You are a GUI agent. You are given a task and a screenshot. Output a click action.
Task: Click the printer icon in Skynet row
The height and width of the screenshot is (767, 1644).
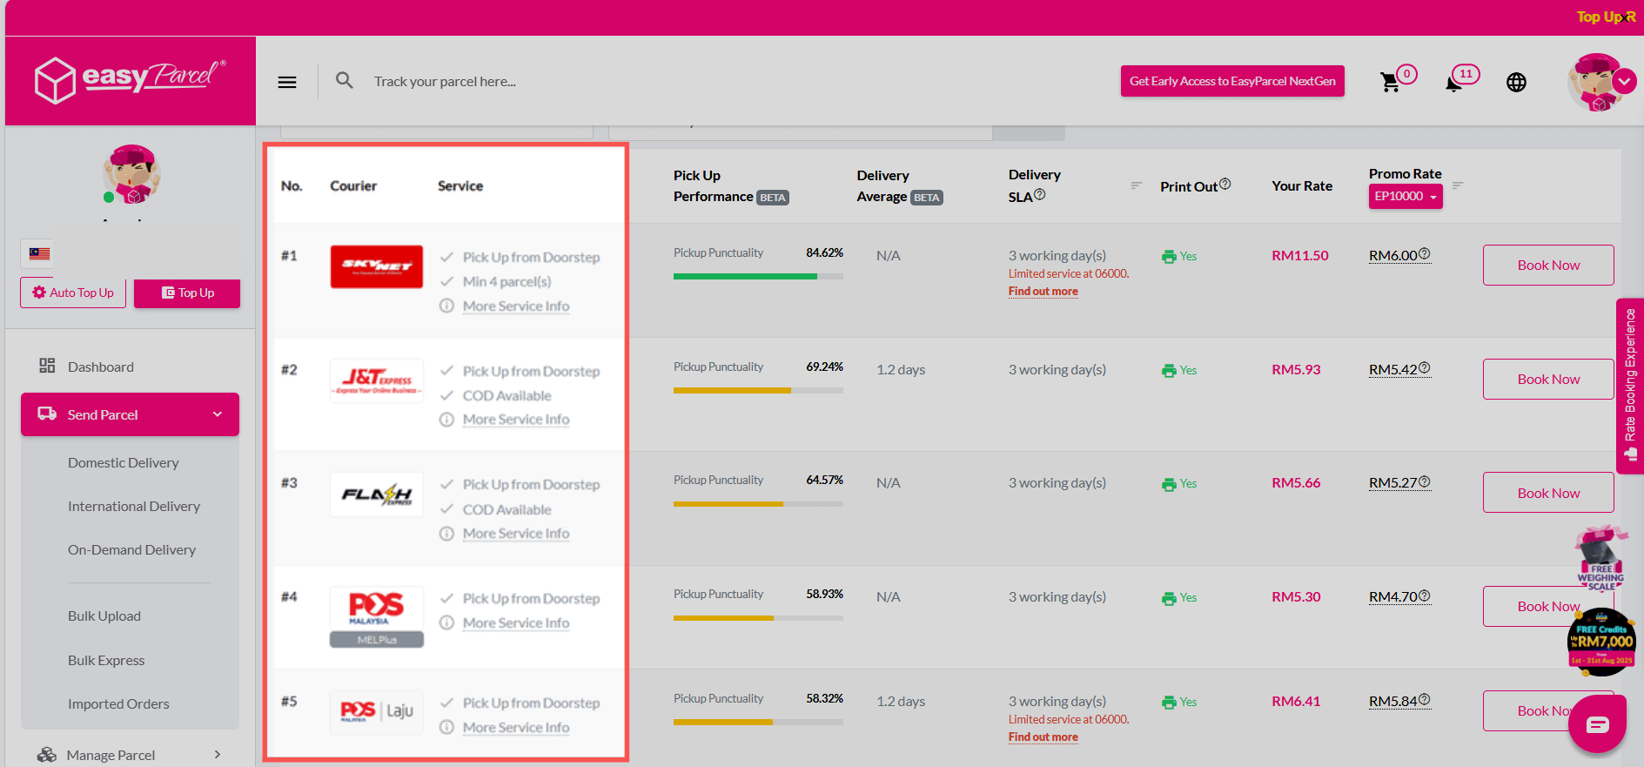[x=1169, y=257]
